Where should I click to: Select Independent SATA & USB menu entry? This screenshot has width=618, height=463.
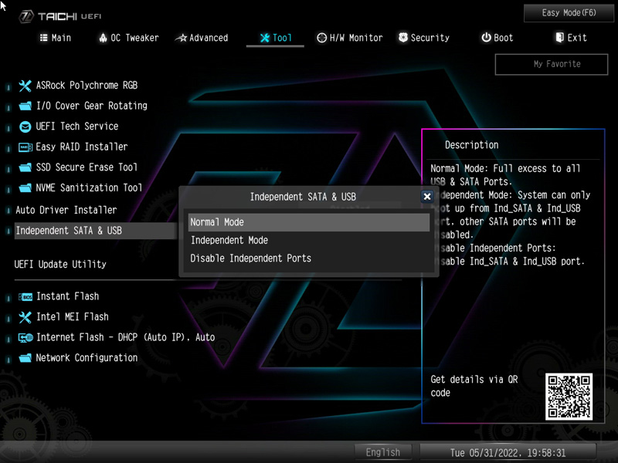click(x=95, y=231)
